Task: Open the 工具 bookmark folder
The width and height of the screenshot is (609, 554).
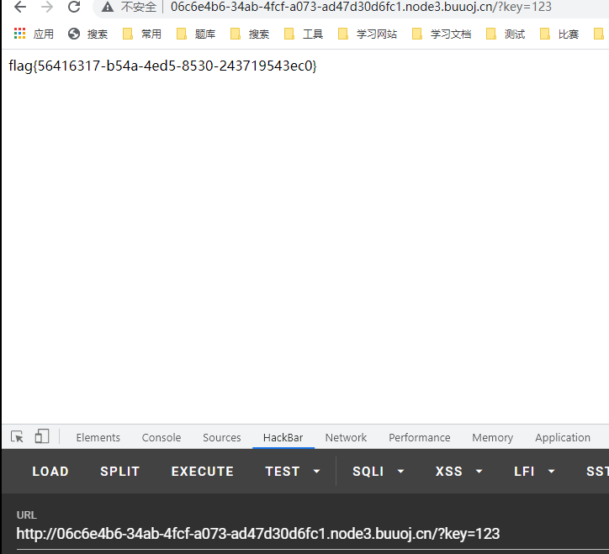Action: (304, 34)
